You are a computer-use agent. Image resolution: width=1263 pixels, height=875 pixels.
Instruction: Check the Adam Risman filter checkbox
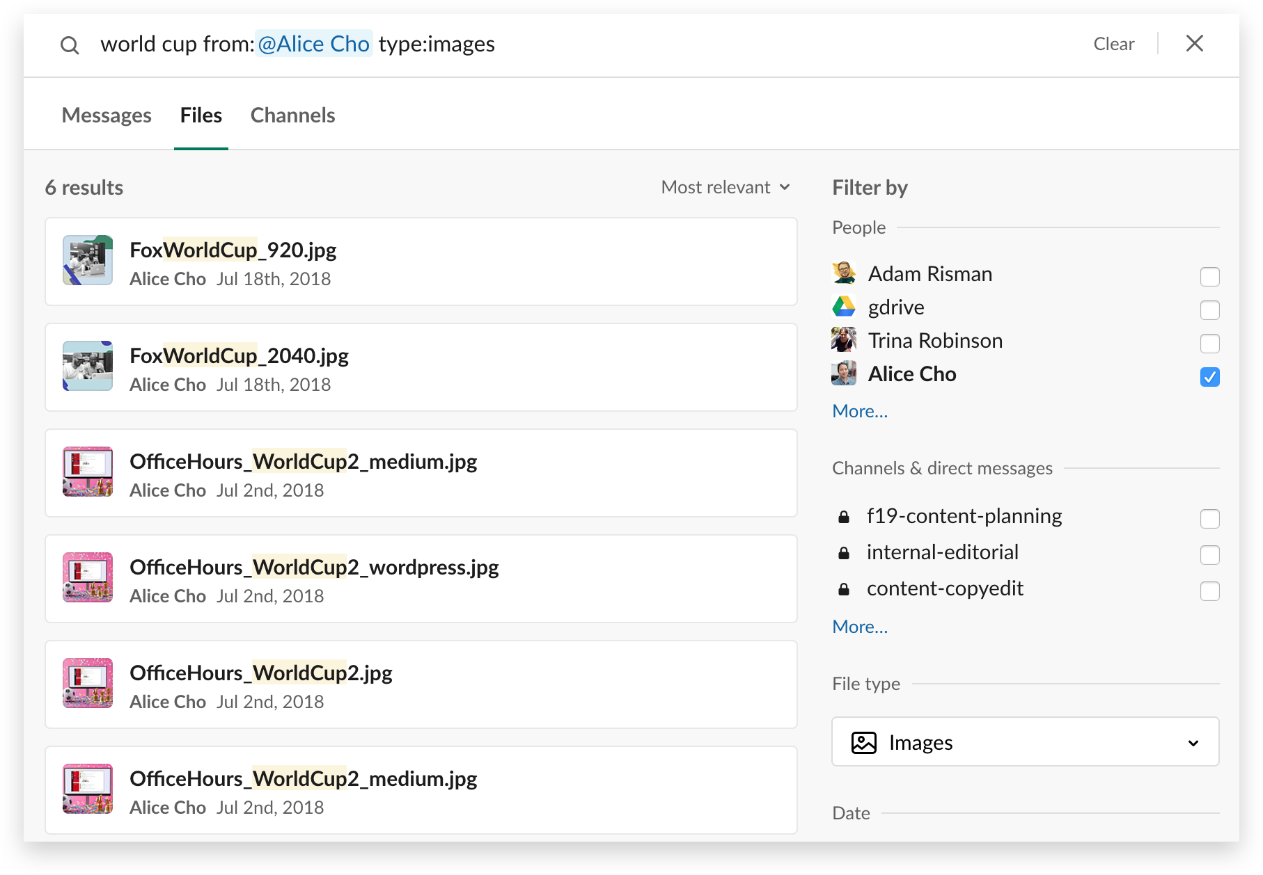1209,276
